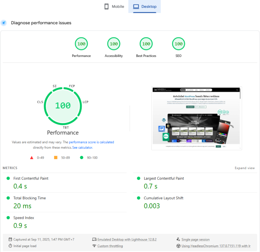Click the mobile phone icon
Viewport: 260px width, 252px height.
pos(106,7)
